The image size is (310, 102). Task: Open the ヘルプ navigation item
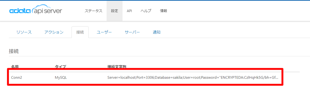coord(146,11)
